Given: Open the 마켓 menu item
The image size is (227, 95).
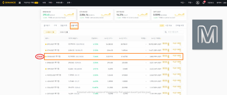Looking at the screenshot, I should [x=44, y=3].
